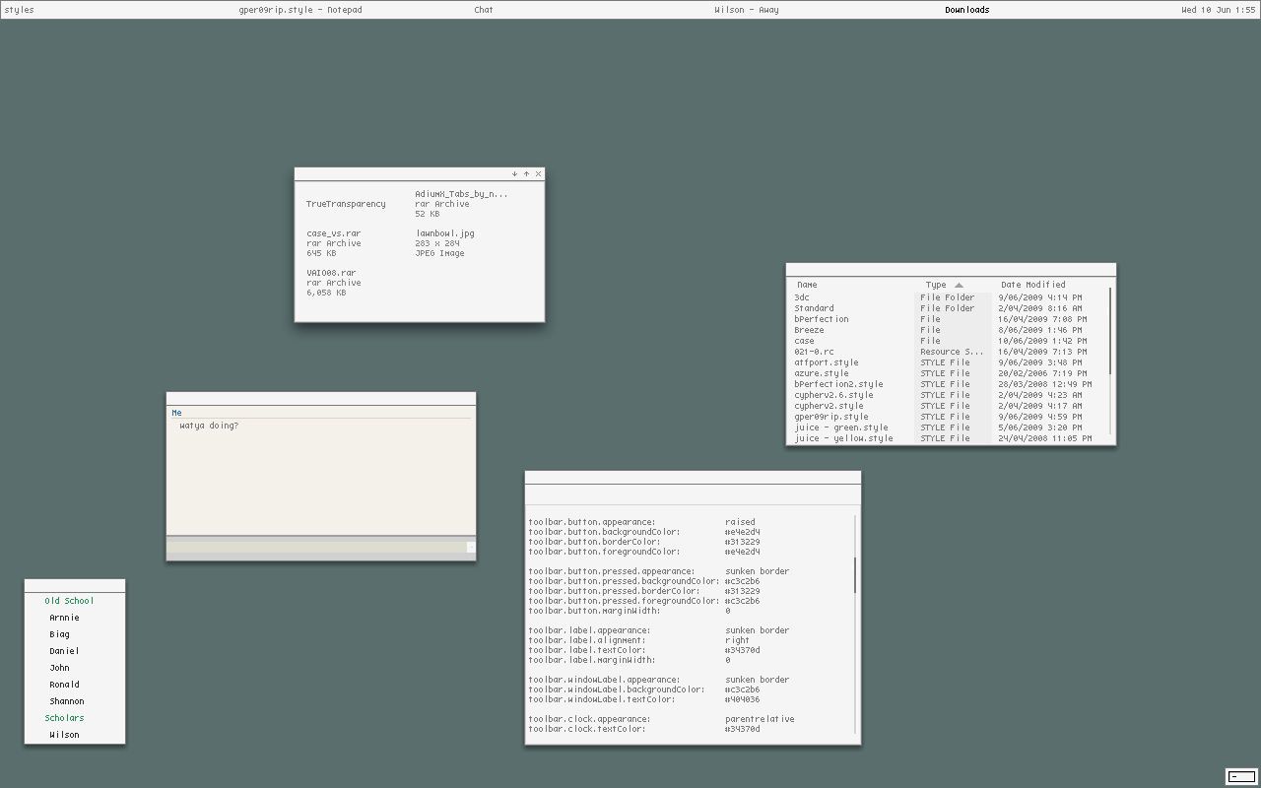Image resolution: width=1261 pixels, height=788 pixels.
Task: Select contact 'Daniel' in buddy list
Action: click(64, 651)
